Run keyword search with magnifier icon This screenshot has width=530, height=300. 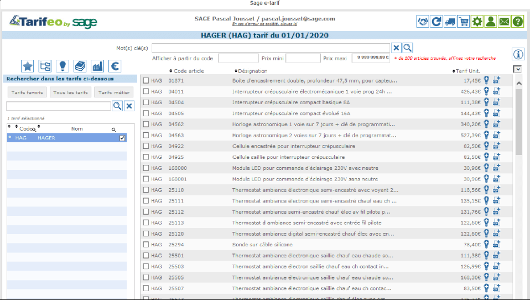point(408,48)
